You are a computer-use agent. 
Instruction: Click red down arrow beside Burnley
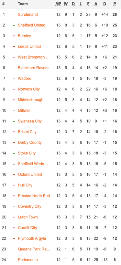[x=14, y=36]
